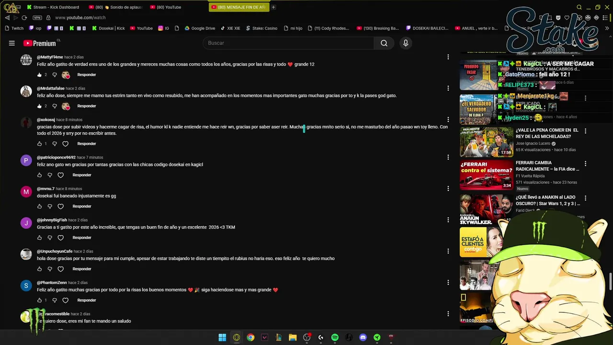
Task: Open Google Chrome from the taskbar
Action: (250, 337)
